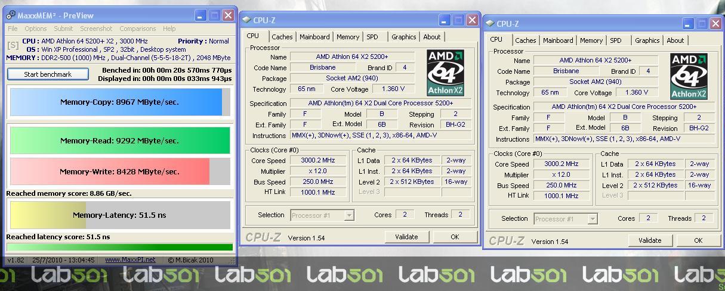
Task: Click the Memory-Write 8428 MByte/sec bar
Action: pos(120,171)
